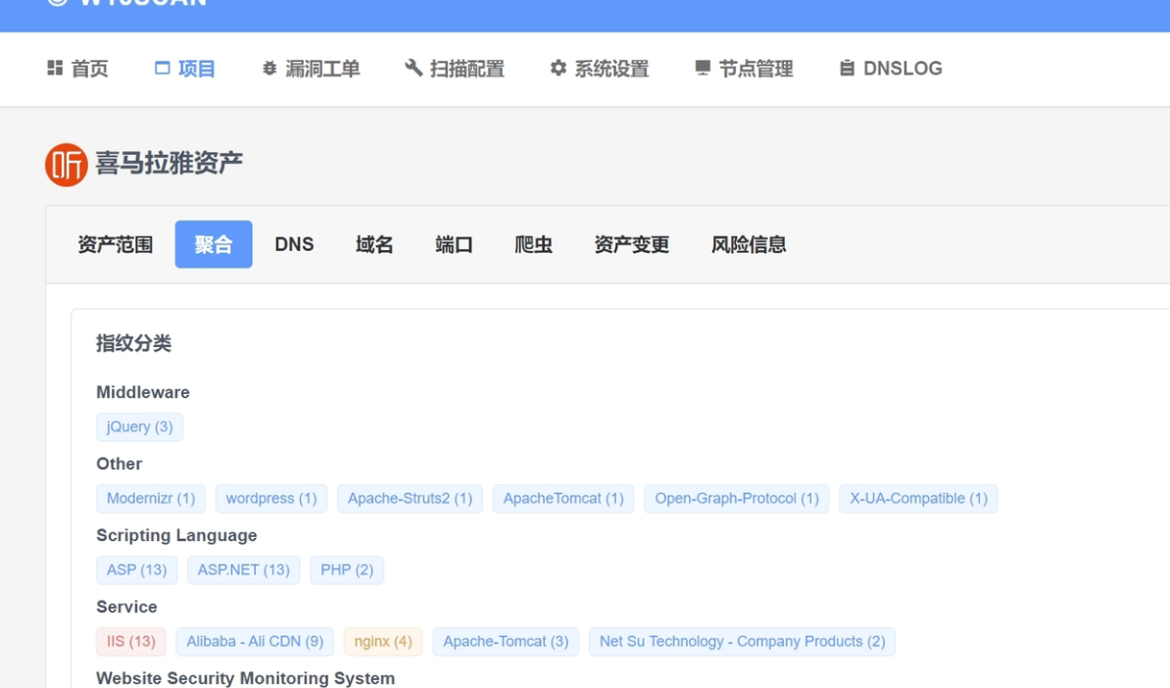Viewport: 1170px width, 688px height.
Task: Click the bug icon beside 漏洞工单
Action: (269, 68)
